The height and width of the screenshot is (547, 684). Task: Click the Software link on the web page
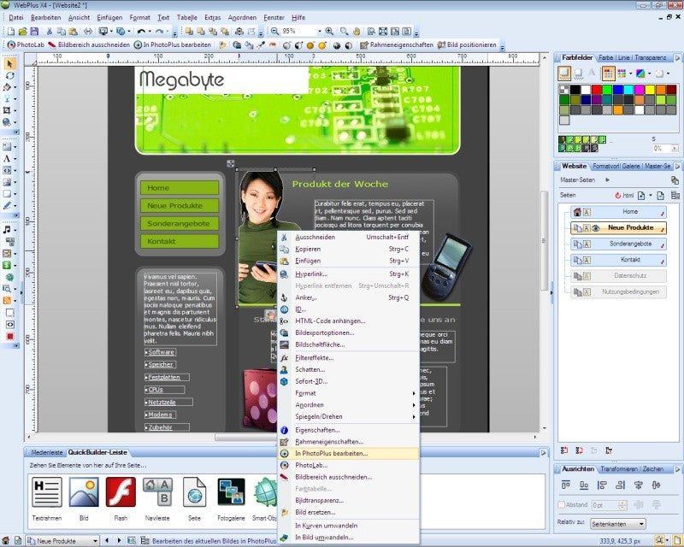[x=161, y=352]
